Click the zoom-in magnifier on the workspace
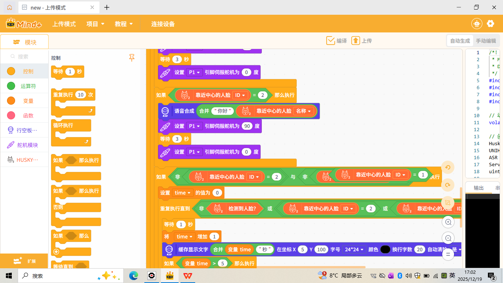The image size is (503, 283). (x=448, y=222)
